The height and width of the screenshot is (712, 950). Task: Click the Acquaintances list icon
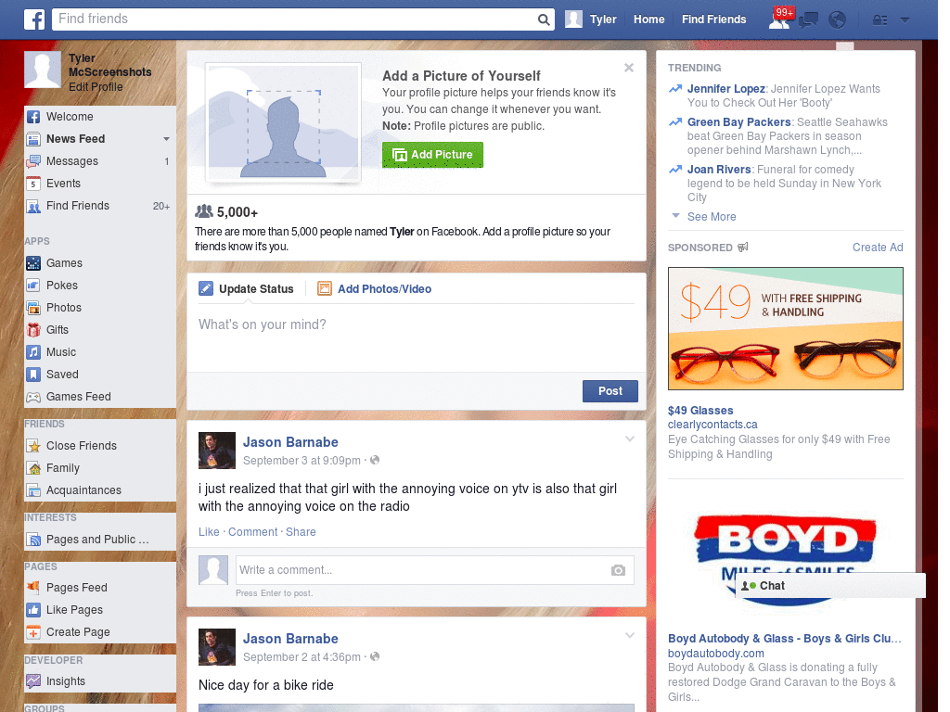coord(33,490)
